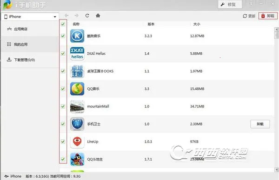Image resolution: width=279 pixels, height=180 pixels.
Task: Select the mountainMall app name
Action: [x=98, y=106]
